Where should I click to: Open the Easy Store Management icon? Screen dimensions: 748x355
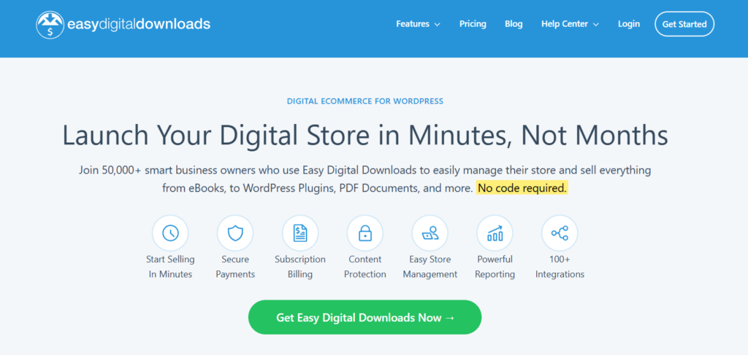pyautogui.click(x=430, y=233)
